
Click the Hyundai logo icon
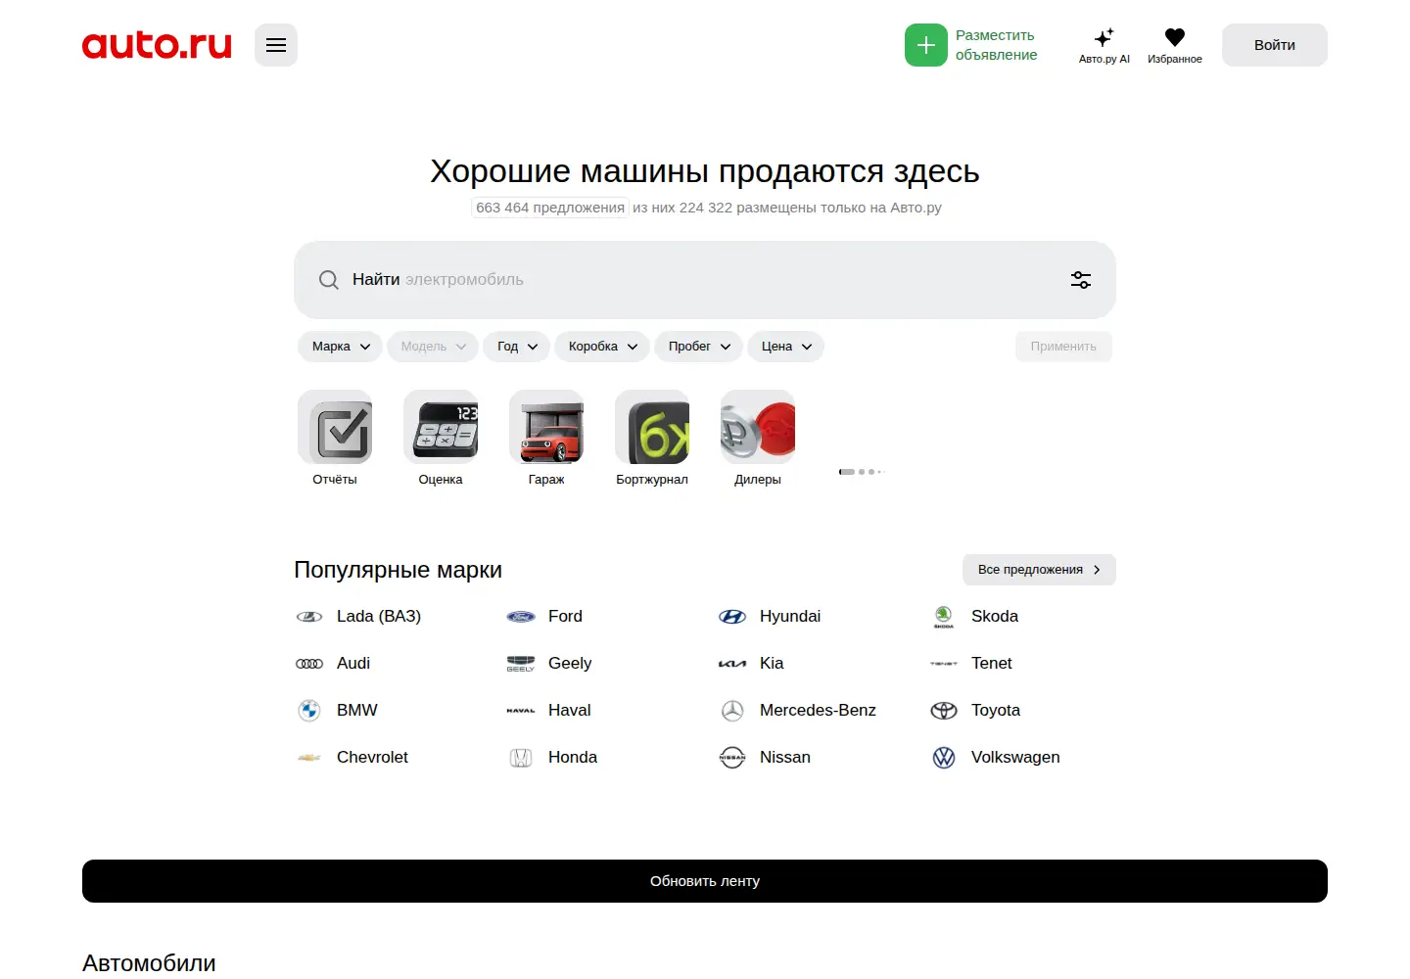[x=732, y=617]
